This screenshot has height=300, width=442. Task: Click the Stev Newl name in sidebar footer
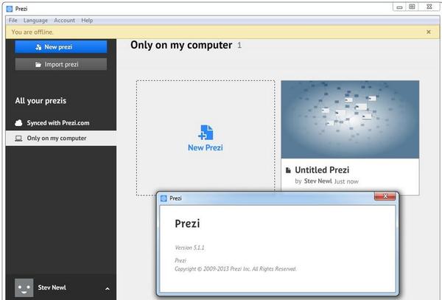52,287
